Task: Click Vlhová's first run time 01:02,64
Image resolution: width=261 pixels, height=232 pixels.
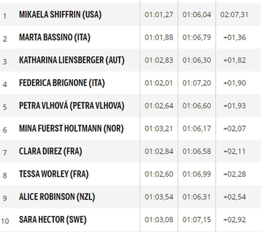Action: click(x=159, y=106)
